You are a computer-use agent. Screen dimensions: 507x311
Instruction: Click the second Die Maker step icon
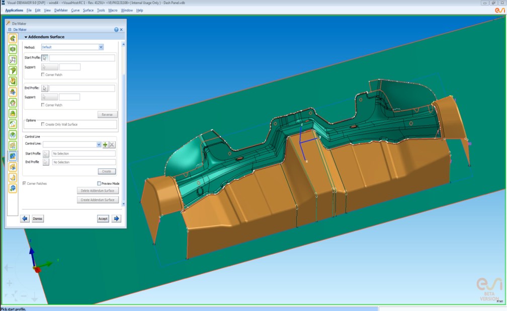13,49
